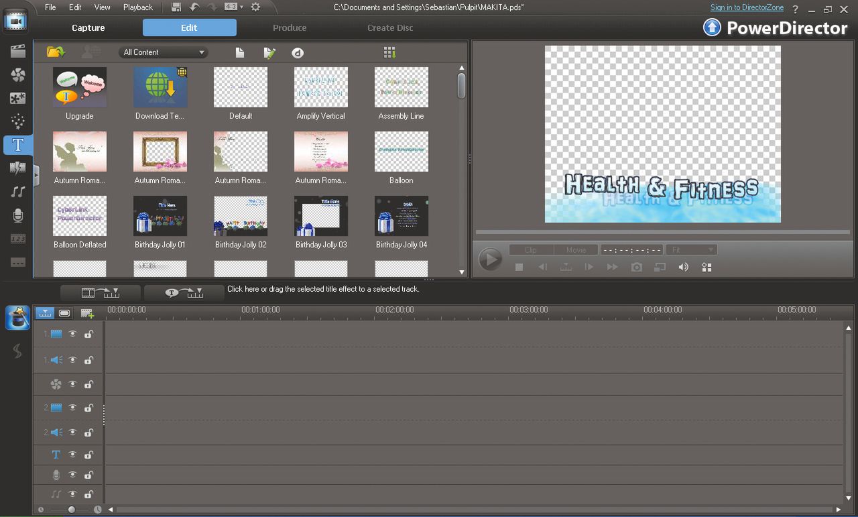The height and width of the screenshot is (517, 858).
Task: Lock the voice track
Action: tap(88, 475)
